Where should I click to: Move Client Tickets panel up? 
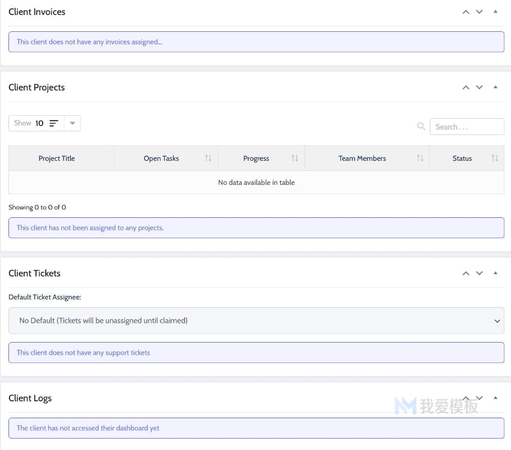tap(466, 274)
